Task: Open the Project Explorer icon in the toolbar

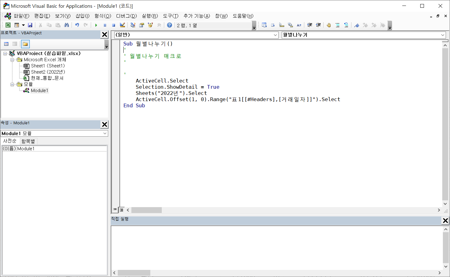Action: [x=133, y=25]
